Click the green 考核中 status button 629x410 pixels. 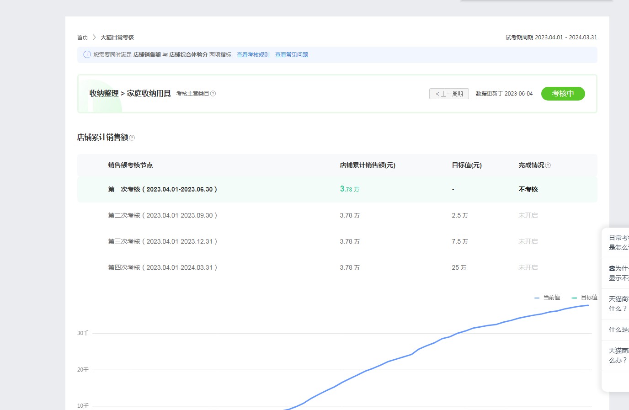tap(563, 94)
